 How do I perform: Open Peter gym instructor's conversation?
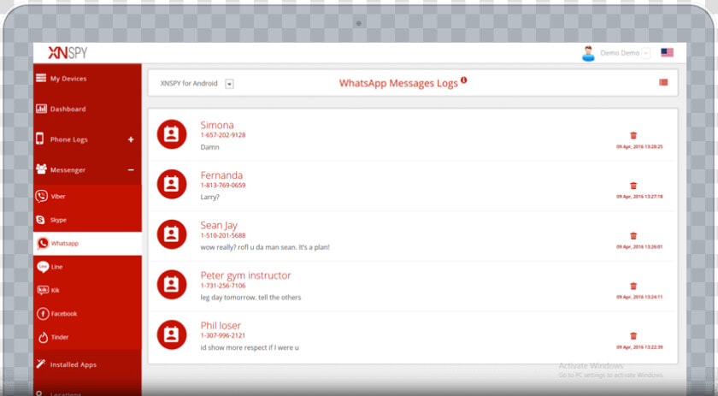[x=412, y=287]
